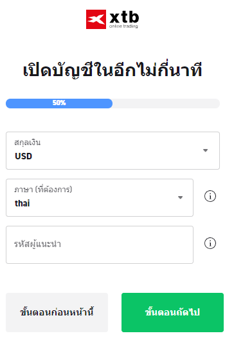
Task: Click the สกุลเงิน field label
Action: tap(27, 143)
